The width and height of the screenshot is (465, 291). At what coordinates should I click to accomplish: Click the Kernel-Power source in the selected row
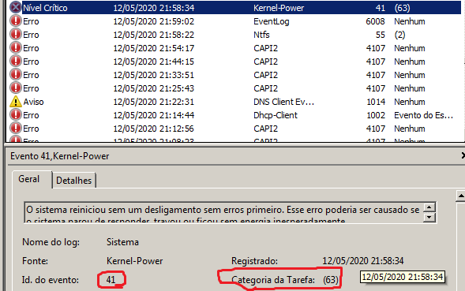tap(279, 8)
